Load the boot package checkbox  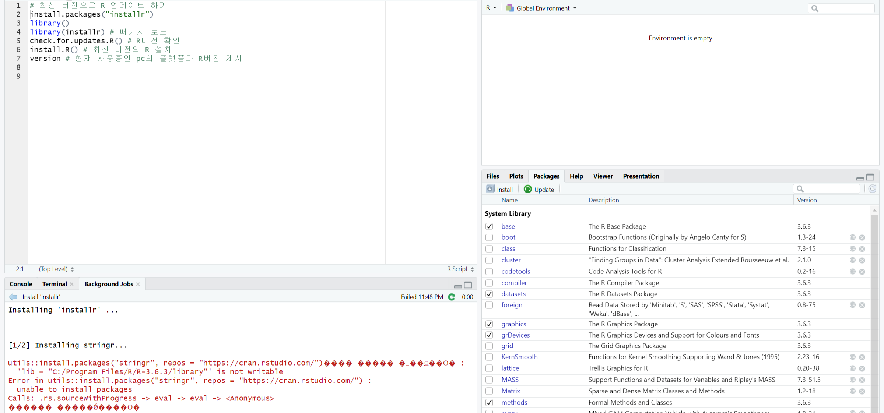coord(489,237)
